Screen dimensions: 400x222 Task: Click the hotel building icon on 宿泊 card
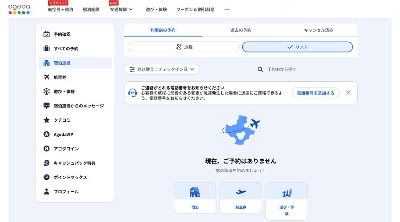coord(195,192)
